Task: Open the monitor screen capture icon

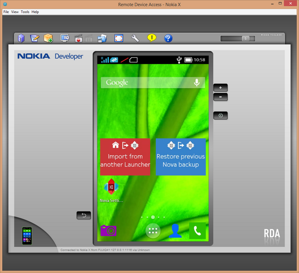Action: click(65, 38)
